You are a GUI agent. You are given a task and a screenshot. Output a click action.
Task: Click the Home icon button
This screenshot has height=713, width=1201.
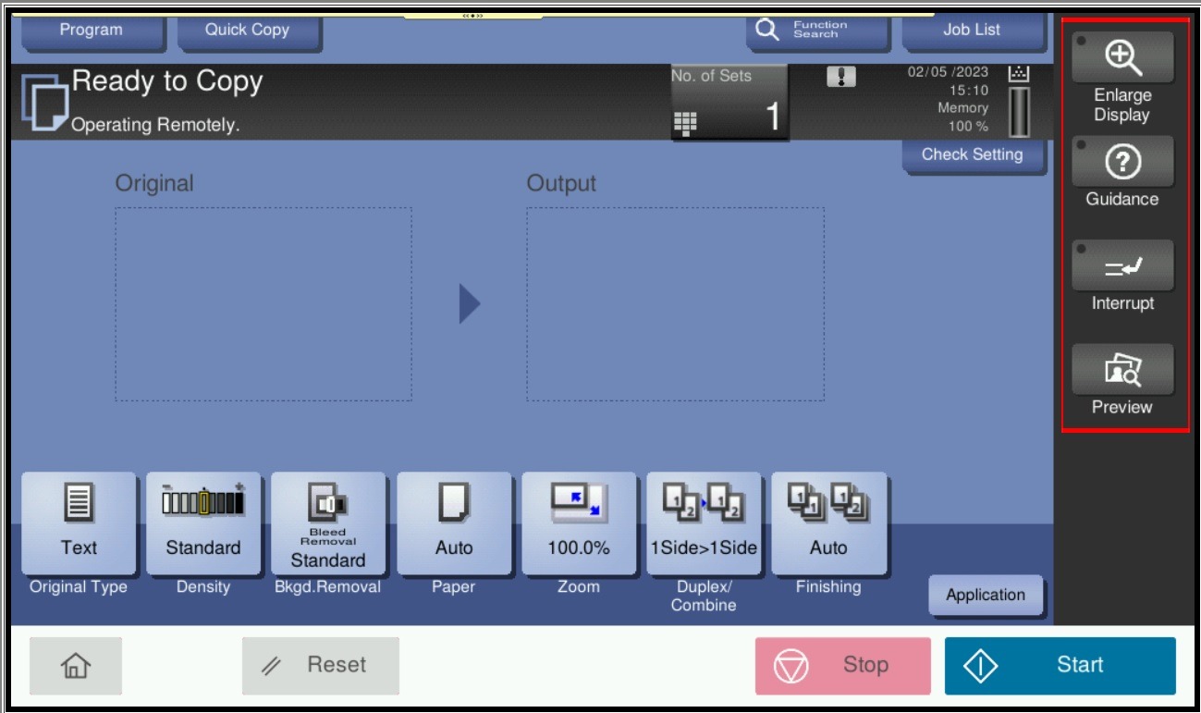[x=75, y=665]
